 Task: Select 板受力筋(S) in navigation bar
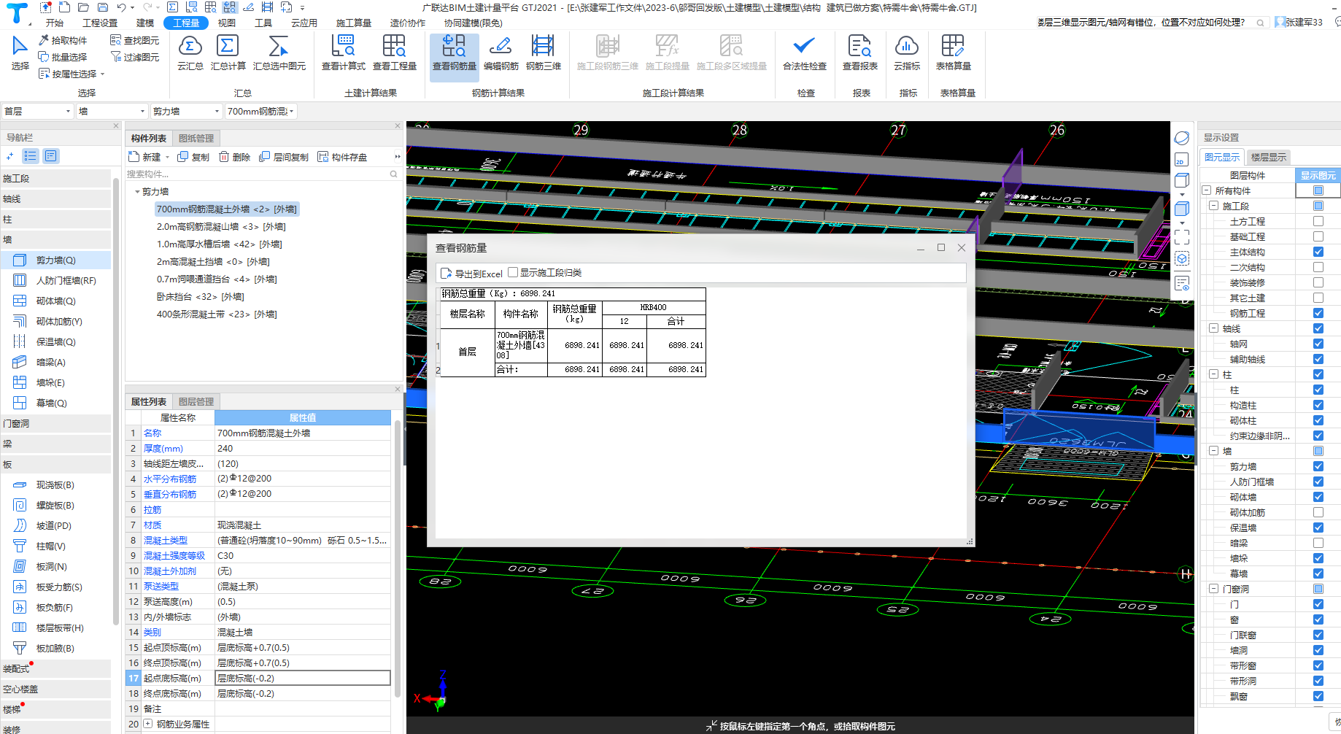(55, 587)
